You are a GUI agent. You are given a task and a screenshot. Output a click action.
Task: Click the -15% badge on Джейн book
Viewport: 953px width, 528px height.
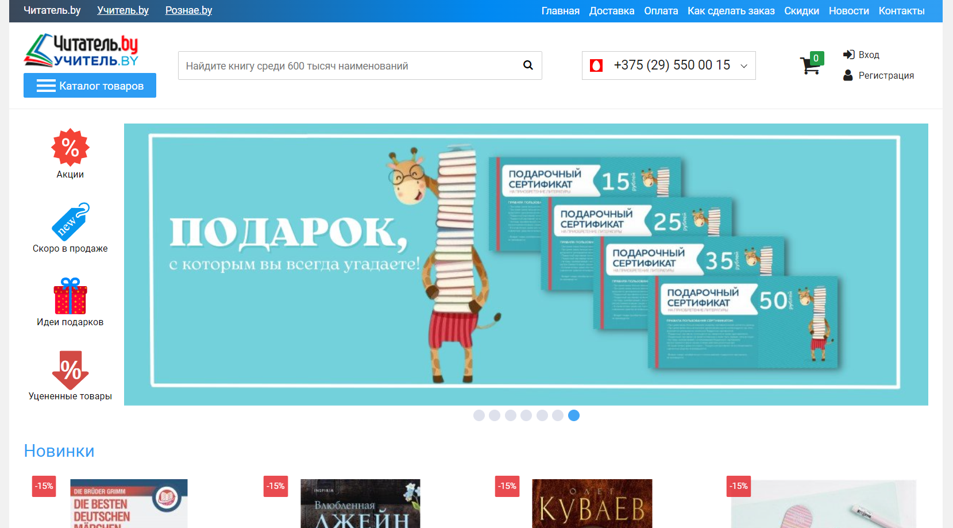pyautogui.click(x=276, y=486)
